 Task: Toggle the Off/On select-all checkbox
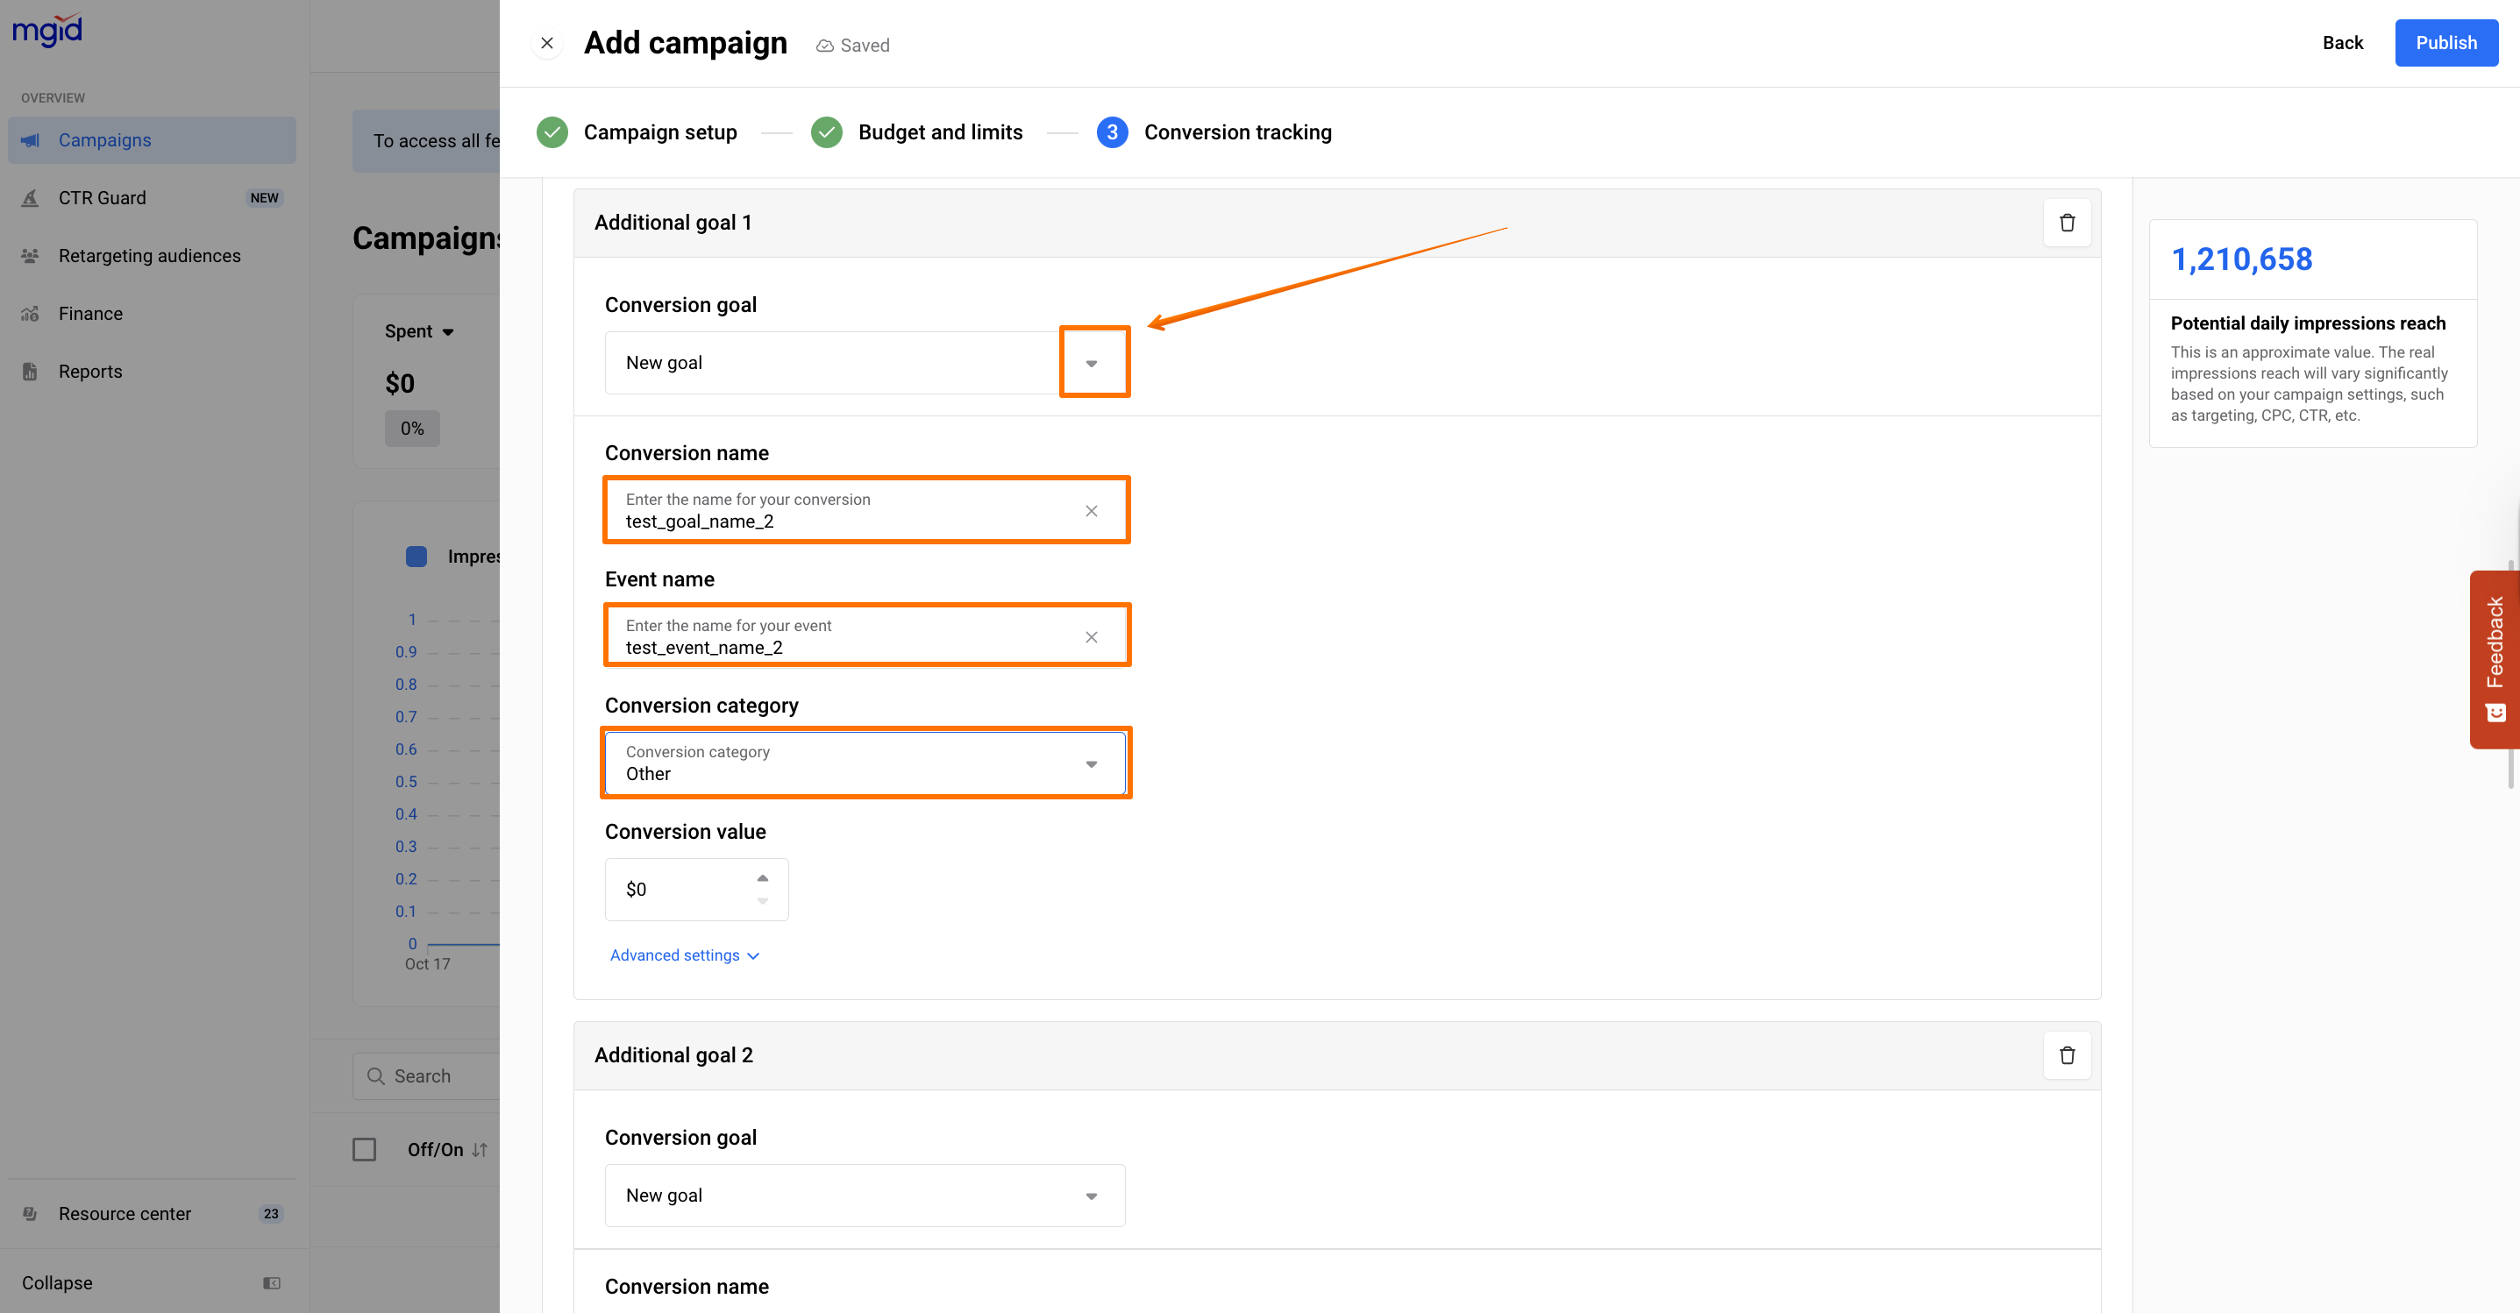(x=364, y=1149)
